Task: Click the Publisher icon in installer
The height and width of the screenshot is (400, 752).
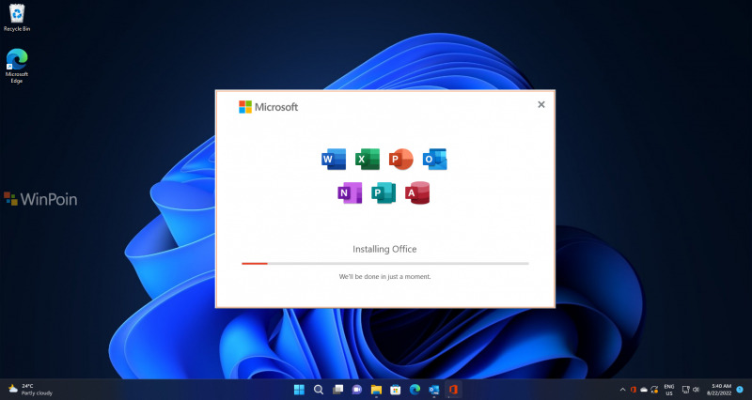Action: pos(384,192)
